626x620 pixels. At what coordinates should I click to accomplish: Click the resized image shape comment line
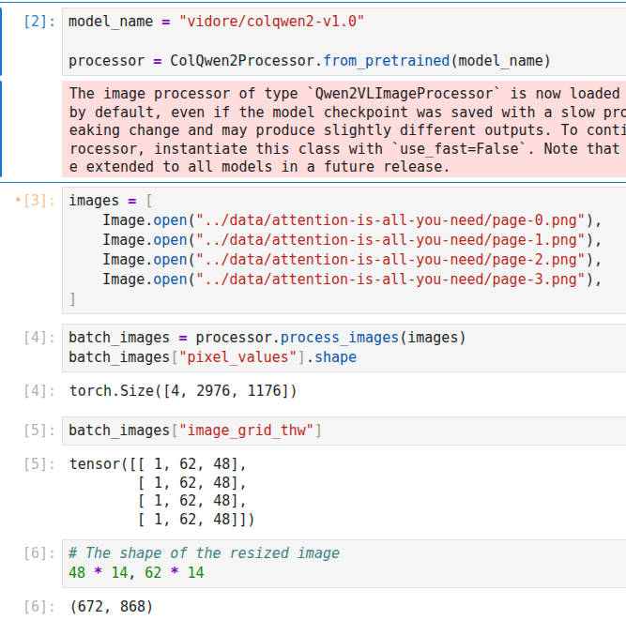click(x=204, y=552)
